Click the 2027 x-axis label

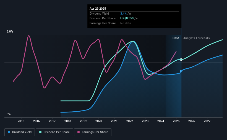207,121
